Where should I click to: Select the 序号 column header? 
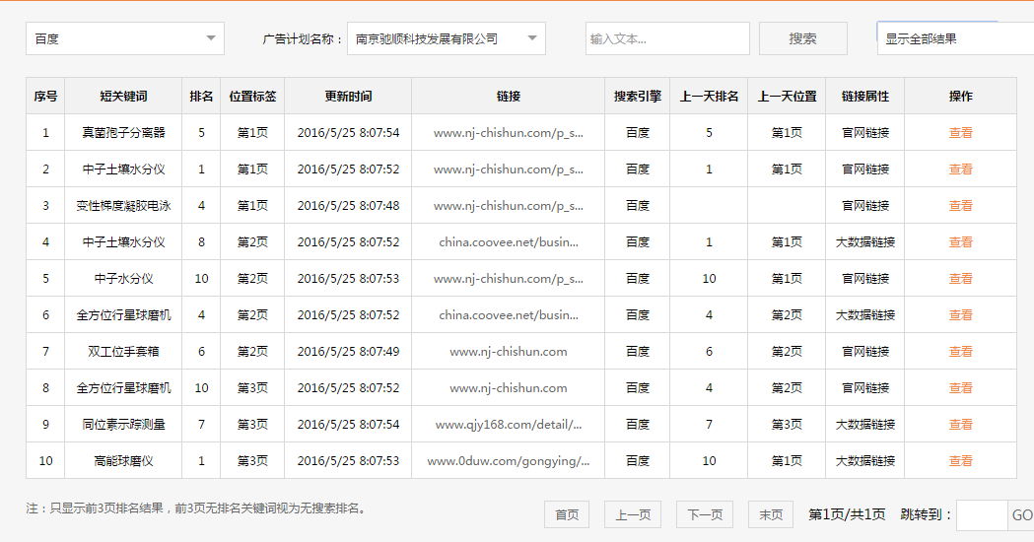[x=45, y=97]
